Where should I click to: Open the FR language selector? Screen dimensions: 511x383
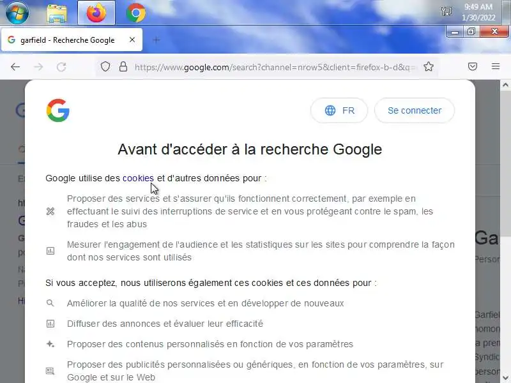[x=339, y=110]
